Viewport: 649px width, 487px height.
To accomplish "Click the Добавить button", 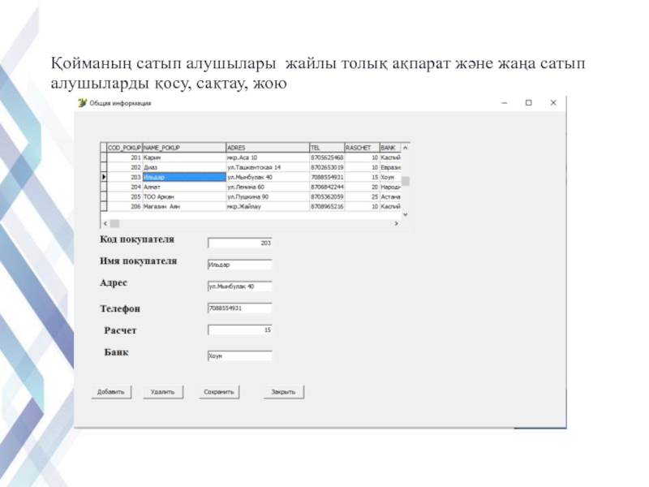I will [x=111, y=391].
